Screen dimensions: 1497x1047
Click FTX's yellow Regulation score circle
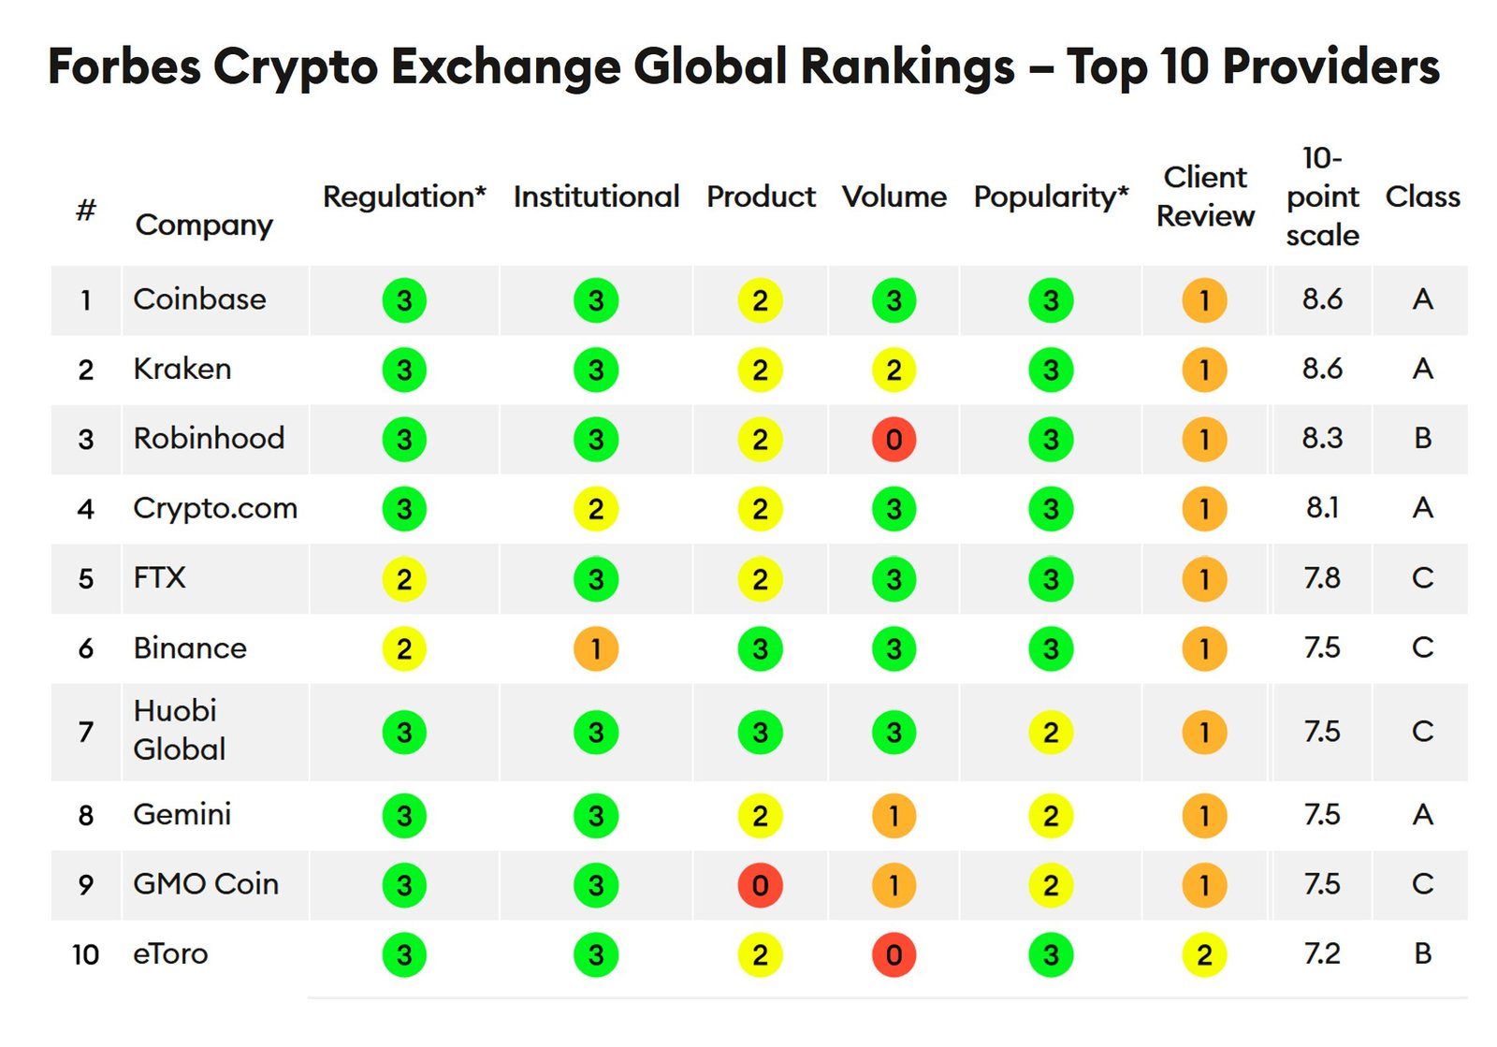pos(404,579)
